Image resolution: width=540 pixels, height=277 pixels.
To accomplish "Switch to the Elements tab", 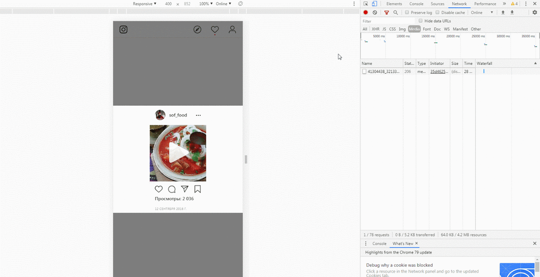I will pos(394,4).
